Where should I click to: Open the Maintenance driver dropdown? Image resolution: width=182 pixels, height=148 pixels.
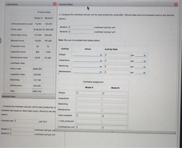coord(87,72)
